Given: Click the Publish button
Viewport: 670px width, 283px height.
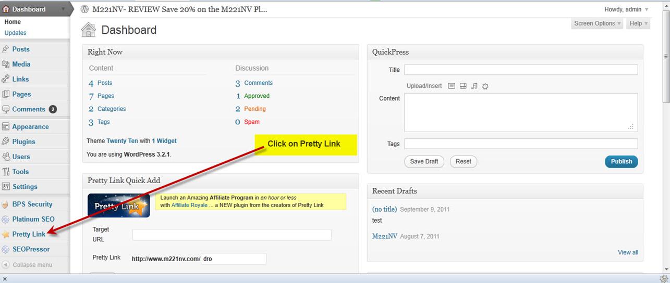Looking at the screenshot, I should coord(621,161).
